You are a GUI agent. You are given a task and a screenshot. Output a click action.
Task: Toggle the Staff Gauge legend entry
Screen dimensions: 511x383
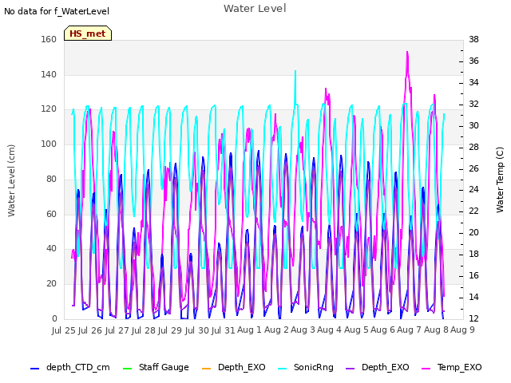pos(156,367)
